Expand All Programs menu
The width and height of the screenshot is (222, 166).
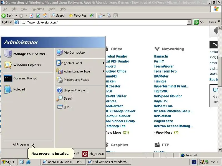click(x=23, y=144)
